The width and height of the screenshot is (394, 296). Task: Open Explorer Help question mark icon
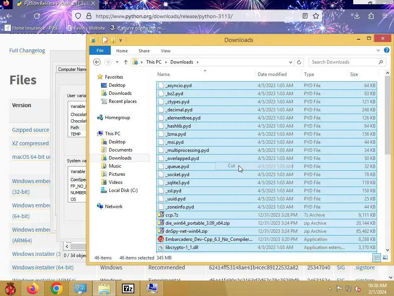pos(386,50)
